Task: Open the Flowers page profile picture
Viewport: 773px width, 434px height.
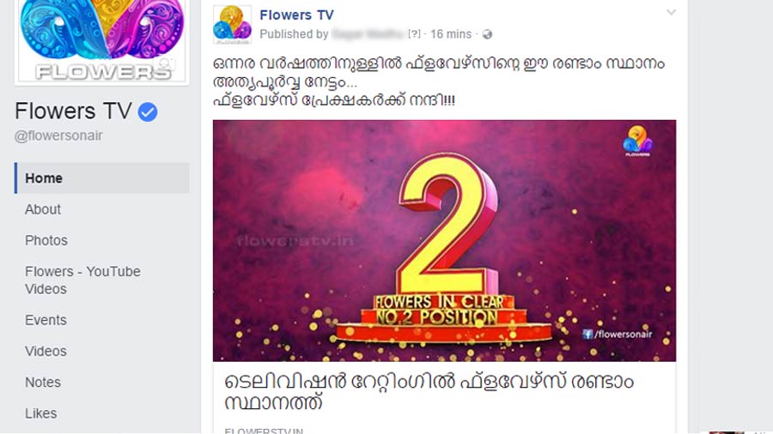Action: (102, 41)
